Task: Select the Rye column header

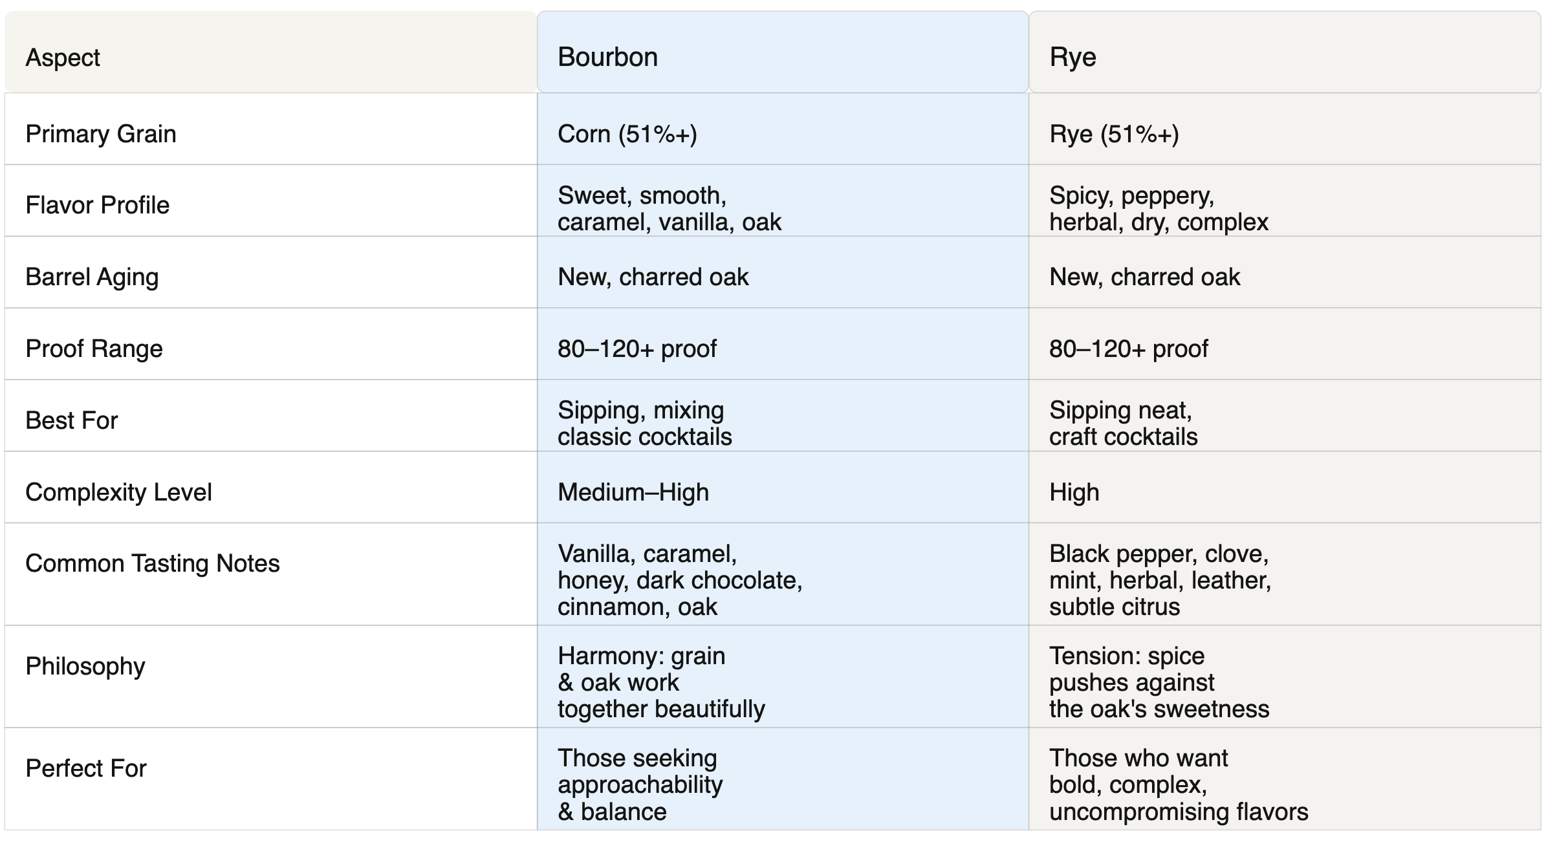Action: click(x=1072, y=57)
